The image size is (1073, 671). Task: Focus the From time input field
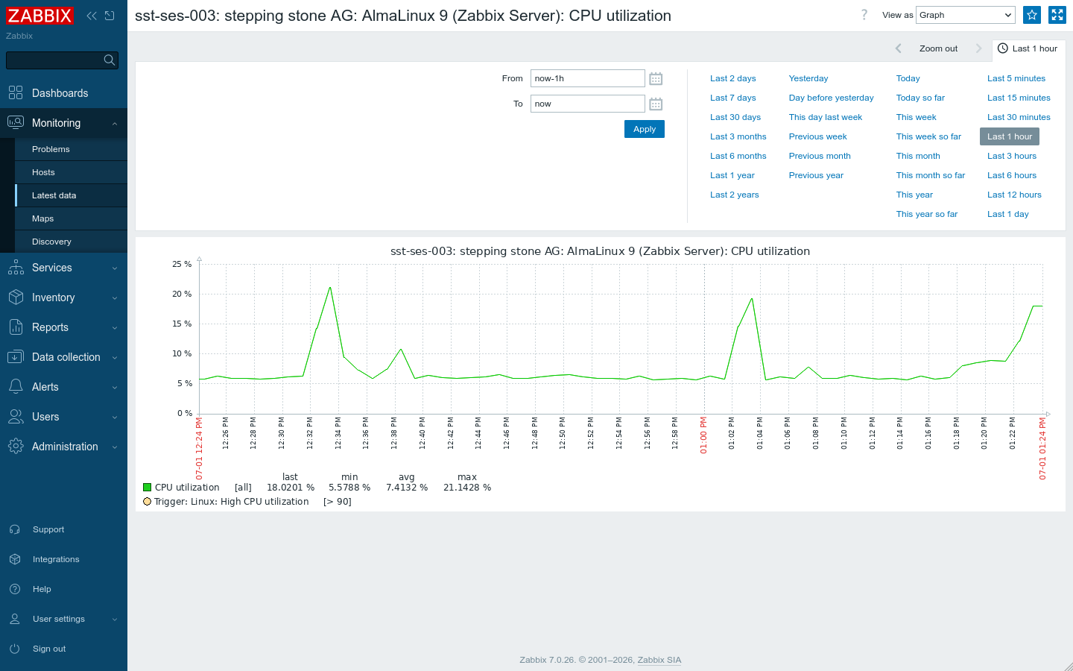587,78
